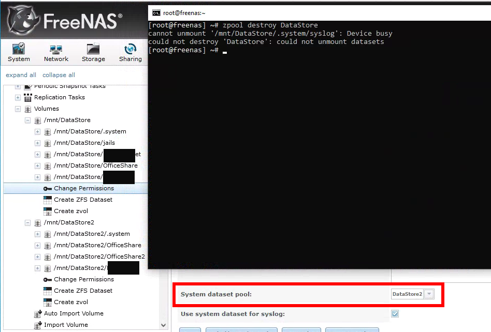This screenshot has width=491, height=332.
Task: Click the /mnt/DataStore2/OfficeShare2 dataset icon
Action: pyautogui.click(x=48, y=257)
